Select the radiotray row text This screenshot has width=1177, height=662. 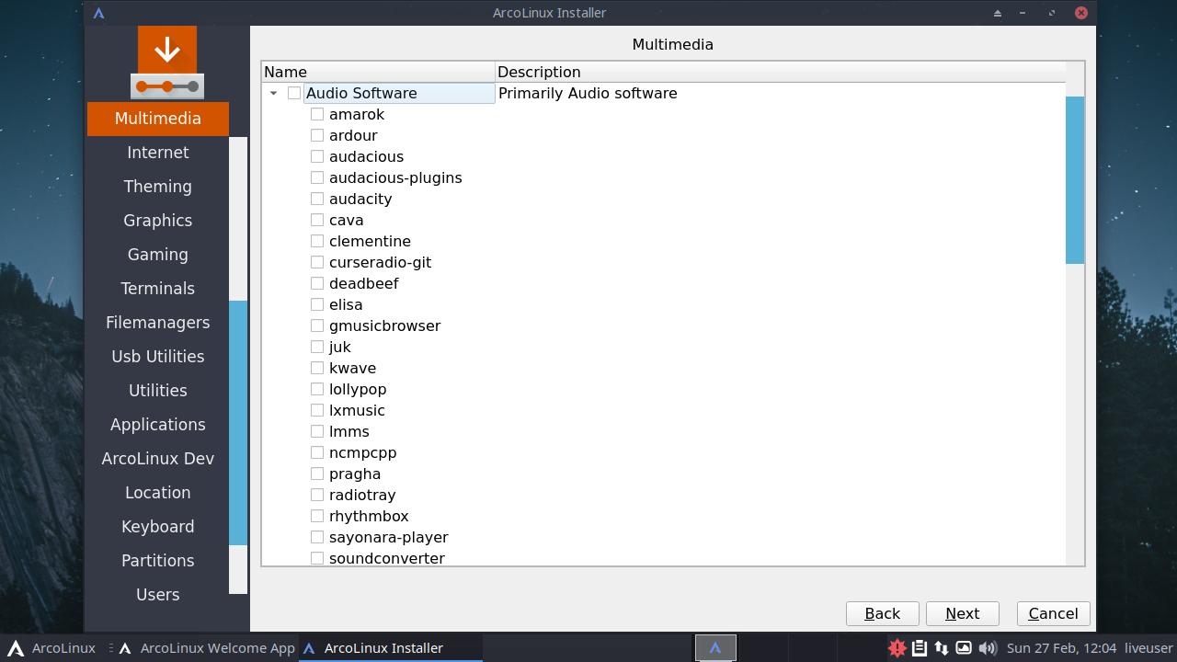coord(362,495)
